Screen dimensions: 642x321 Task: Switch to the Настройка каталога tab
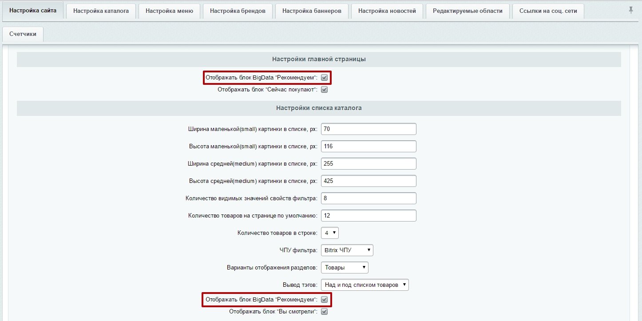(101, 11)
